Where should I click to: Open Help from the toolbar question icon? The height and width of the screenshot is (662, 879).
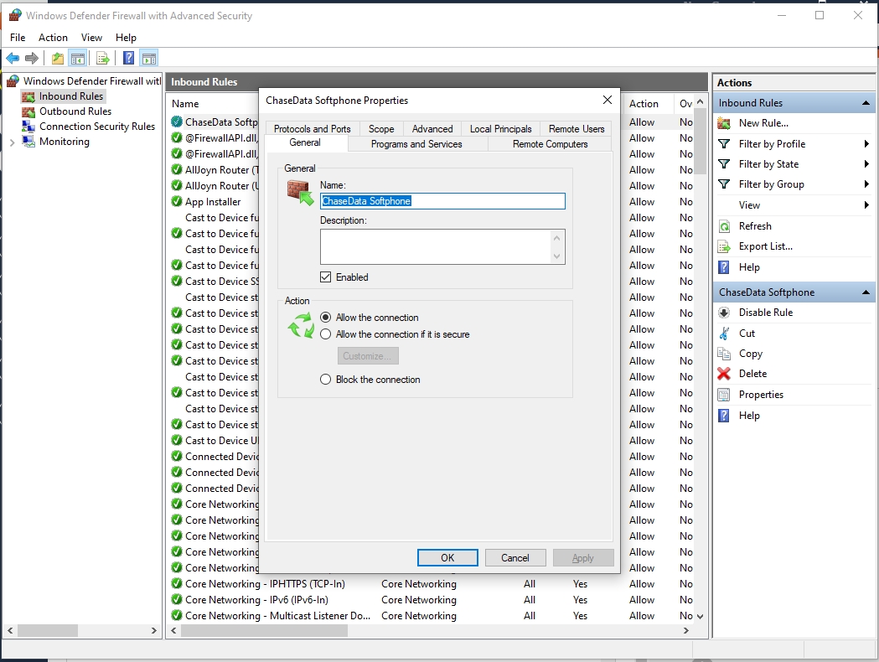pos(128,58)
